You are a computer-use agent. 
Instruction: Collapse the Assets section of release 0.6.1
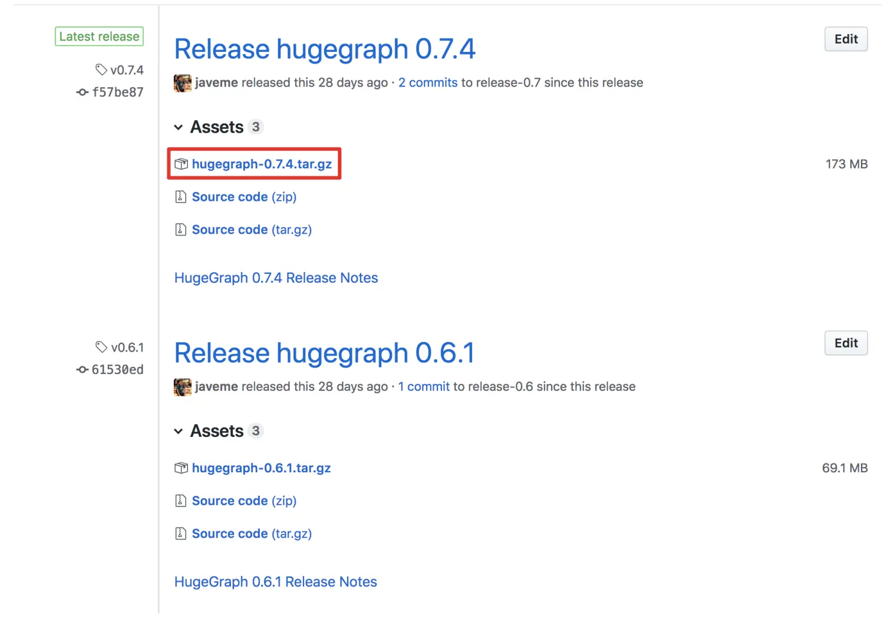(178, 432)
